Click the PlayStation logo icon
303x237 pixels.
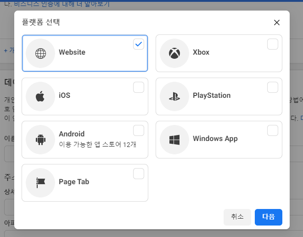(x=174, y=96)
